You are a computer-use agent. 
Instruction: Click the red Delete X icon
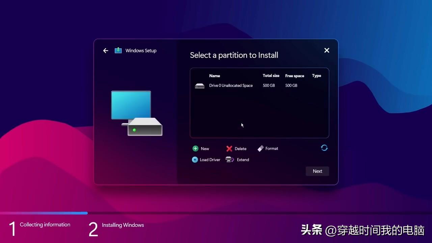[229, 149]
